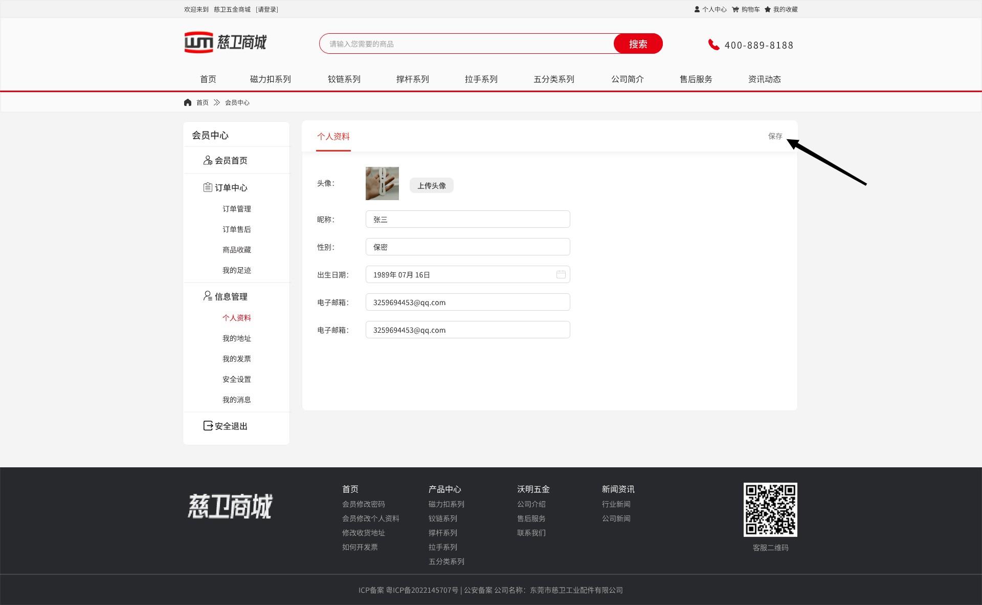This screenshot has height=605, width=982.
Task: Click the calendar icon in birth date field
Action: 561,275
